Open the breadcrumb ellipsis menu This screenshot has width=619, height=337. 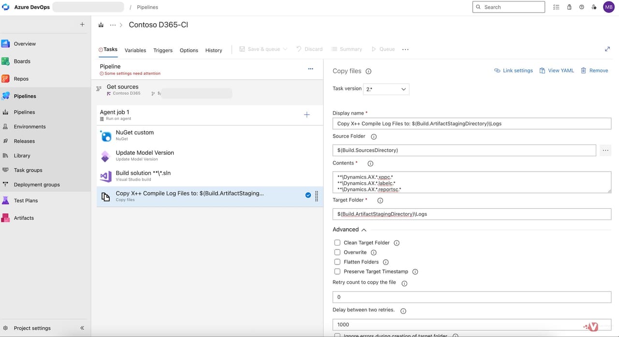[x=113, y=25]
